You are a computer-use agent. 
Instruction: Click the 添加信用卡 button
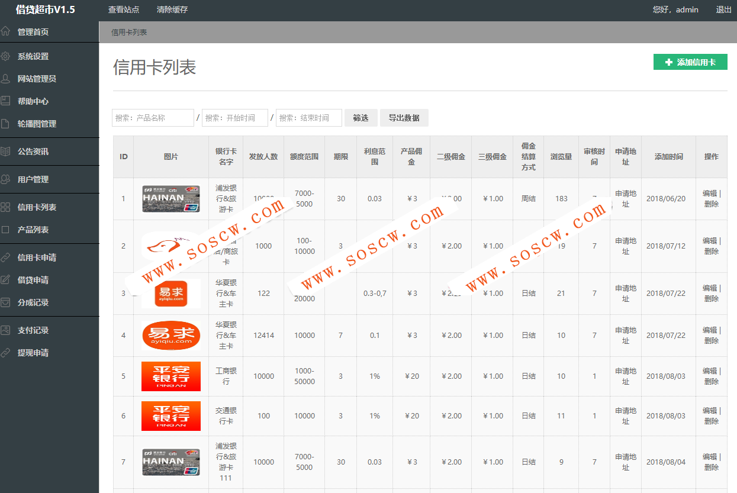(x=690, y=62)
